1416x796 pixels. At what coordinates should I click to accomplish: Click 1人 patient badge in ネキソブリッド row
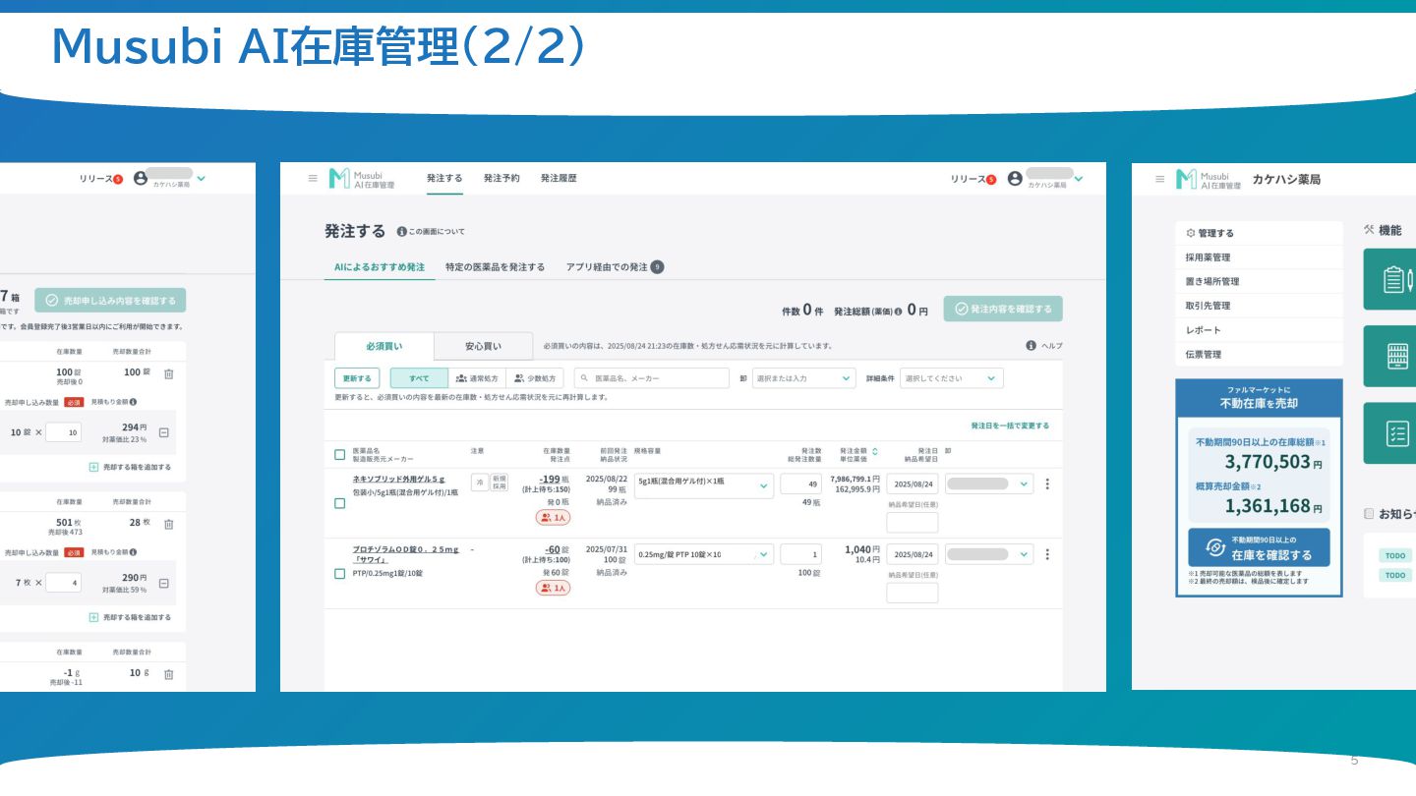(x=553, y=517)
